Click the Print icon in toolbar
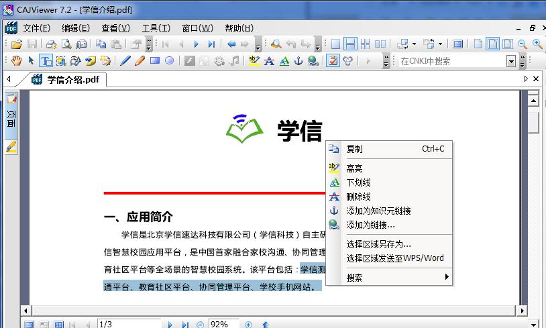546x328 pixels. [51, 44]
